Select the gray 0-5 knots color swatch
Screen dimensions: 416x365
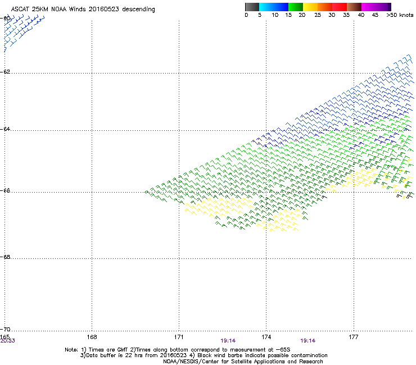click(252, 7)
